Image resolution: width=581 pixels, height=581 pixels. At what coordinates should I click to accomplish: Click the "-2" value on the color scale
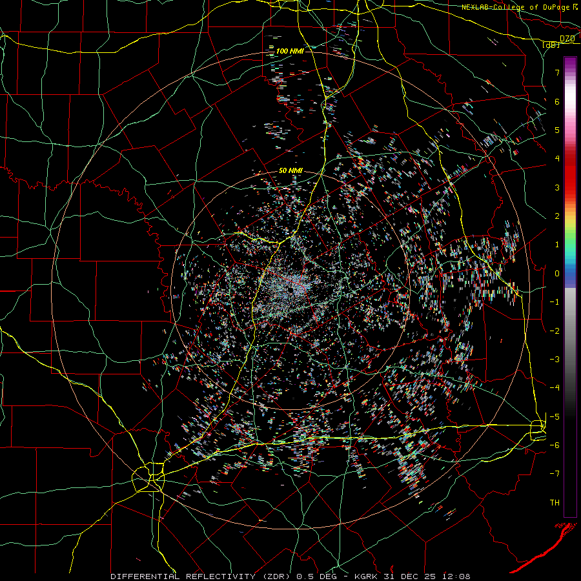tap(555, 331)
